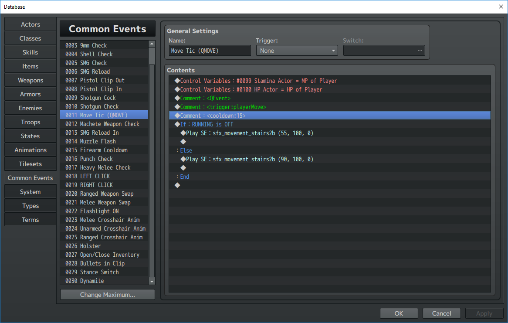Select the 'If : RUNNING is OFF' line
The height and width of the screenshot is (323, 508).
pyautogui.click(x=330, y=124)
